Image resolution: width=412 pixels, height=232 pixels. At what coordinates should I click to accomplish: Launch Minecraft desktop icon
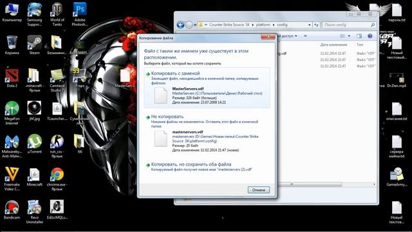point(34,177)
